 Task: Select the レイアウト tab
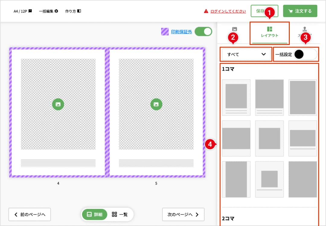click(270, 32)
